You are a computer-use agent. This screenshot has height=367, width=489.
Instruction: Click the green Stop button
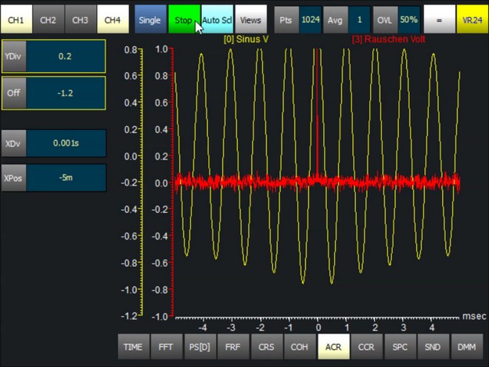(183, 19)
